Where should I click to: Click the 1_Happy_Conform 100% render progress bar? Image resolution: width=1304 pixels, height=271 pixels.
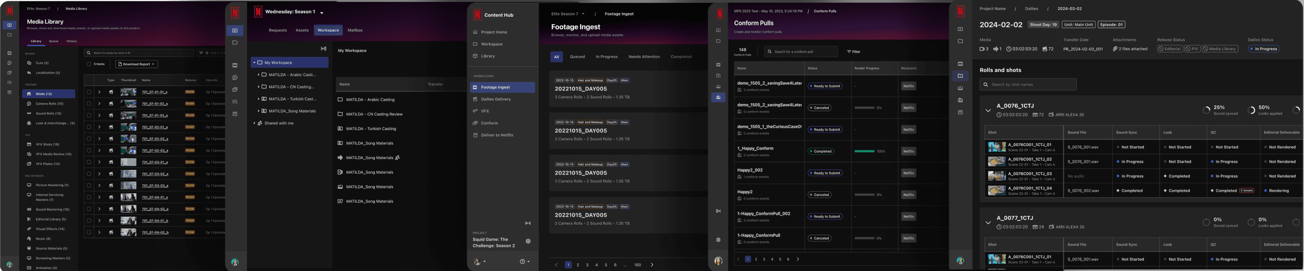[x=864, y=151]
